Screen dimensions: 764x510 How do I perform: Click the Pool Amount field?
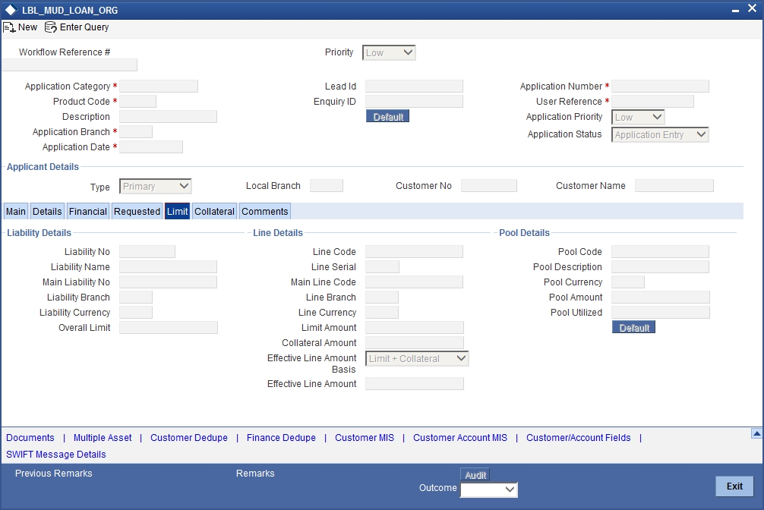661,297
